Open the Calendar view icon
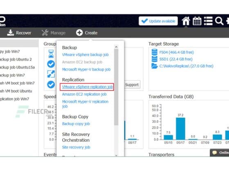Screen dimensions: 229x171 pyautogui.click(x=197, y=21)
